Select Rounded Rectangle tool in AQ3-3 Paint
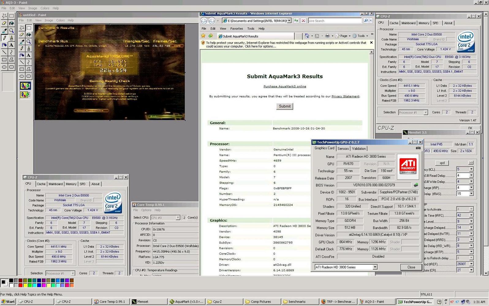This screenshot has width=489, height=306. 11,67
